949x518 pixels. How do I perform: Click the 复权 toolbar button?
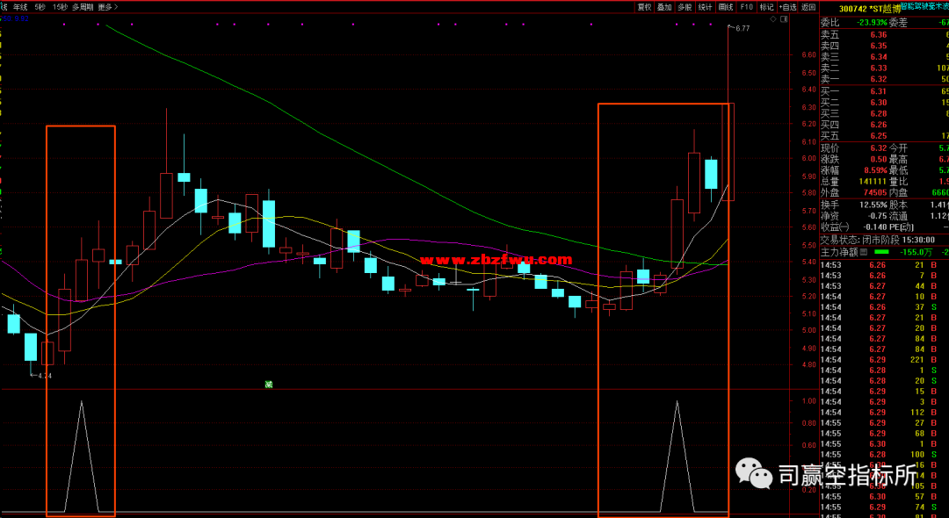[x=644, y=7]
